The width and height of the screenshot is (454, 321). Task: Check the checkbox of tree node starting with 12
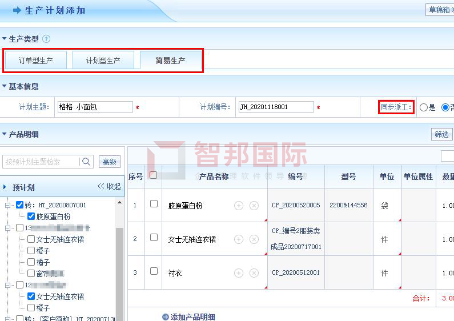click(x=19, y=285)
